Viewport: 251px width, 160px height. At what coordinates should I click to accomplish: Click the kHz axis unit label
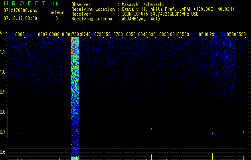click(x=4, y=32)
